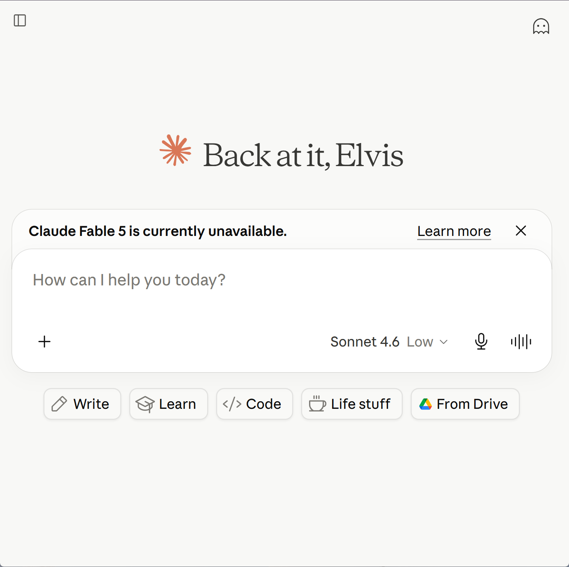Open the Sonnet 4.6 model selector

tap(389, 342)
